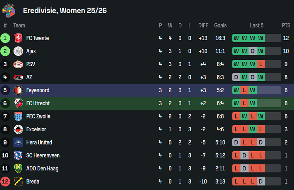294x190 pixels.
Task: Click the ADO Den Haag crest
Action: [x=18, y=169]
